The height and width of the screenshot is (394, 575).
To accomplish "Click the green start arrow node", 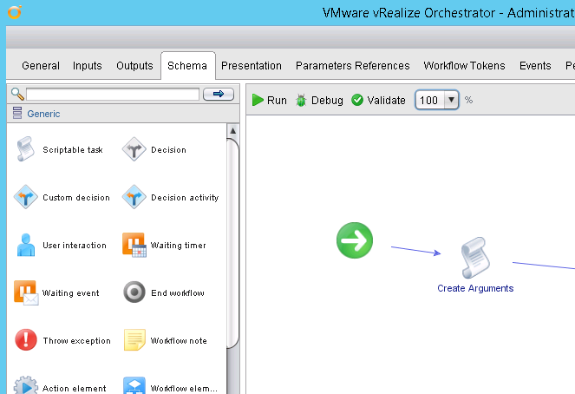I will click(355, 240).
